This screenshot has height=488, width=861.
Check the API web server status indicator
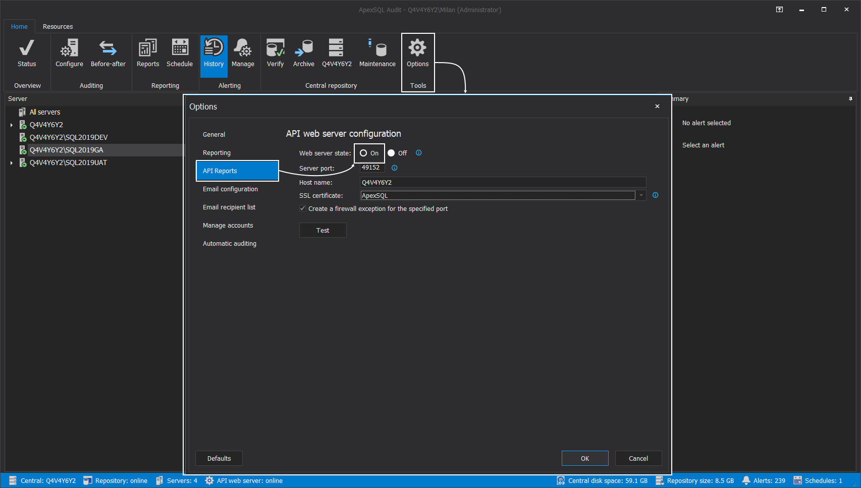coord(244,480)
